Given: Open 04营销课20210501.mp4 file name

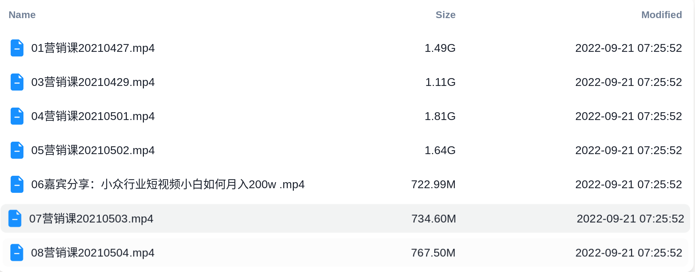Looking at the screenshot, I should [x=93, y=116].
